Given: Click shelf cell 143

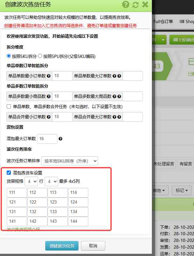Looking at the screenshot, I should tap(58, 221).
